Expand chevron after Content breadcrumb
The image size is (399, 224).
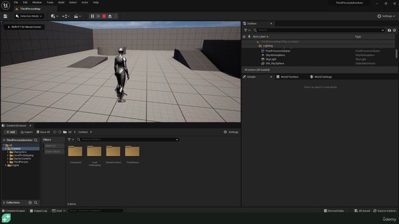pos(91,132)
